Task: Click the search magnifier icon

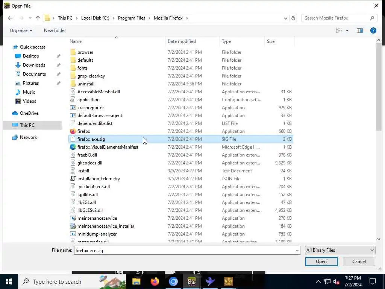Action: pos(372,18)
